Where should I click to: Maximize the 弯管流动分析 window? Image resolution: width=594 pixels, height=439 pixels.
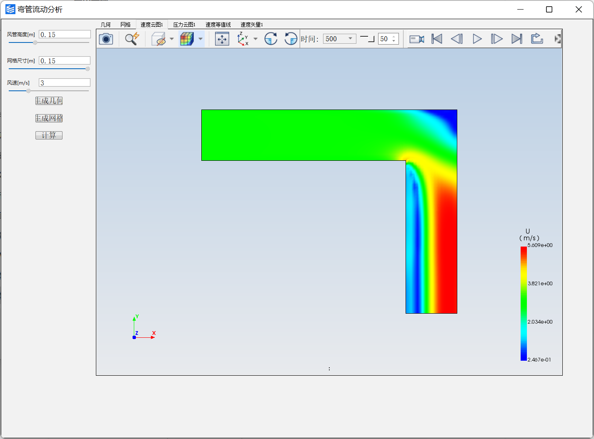[549, 10]
